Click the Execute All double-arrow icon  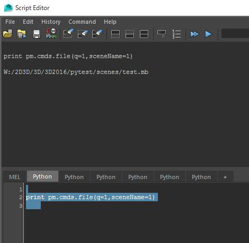(x=194, y=34)
